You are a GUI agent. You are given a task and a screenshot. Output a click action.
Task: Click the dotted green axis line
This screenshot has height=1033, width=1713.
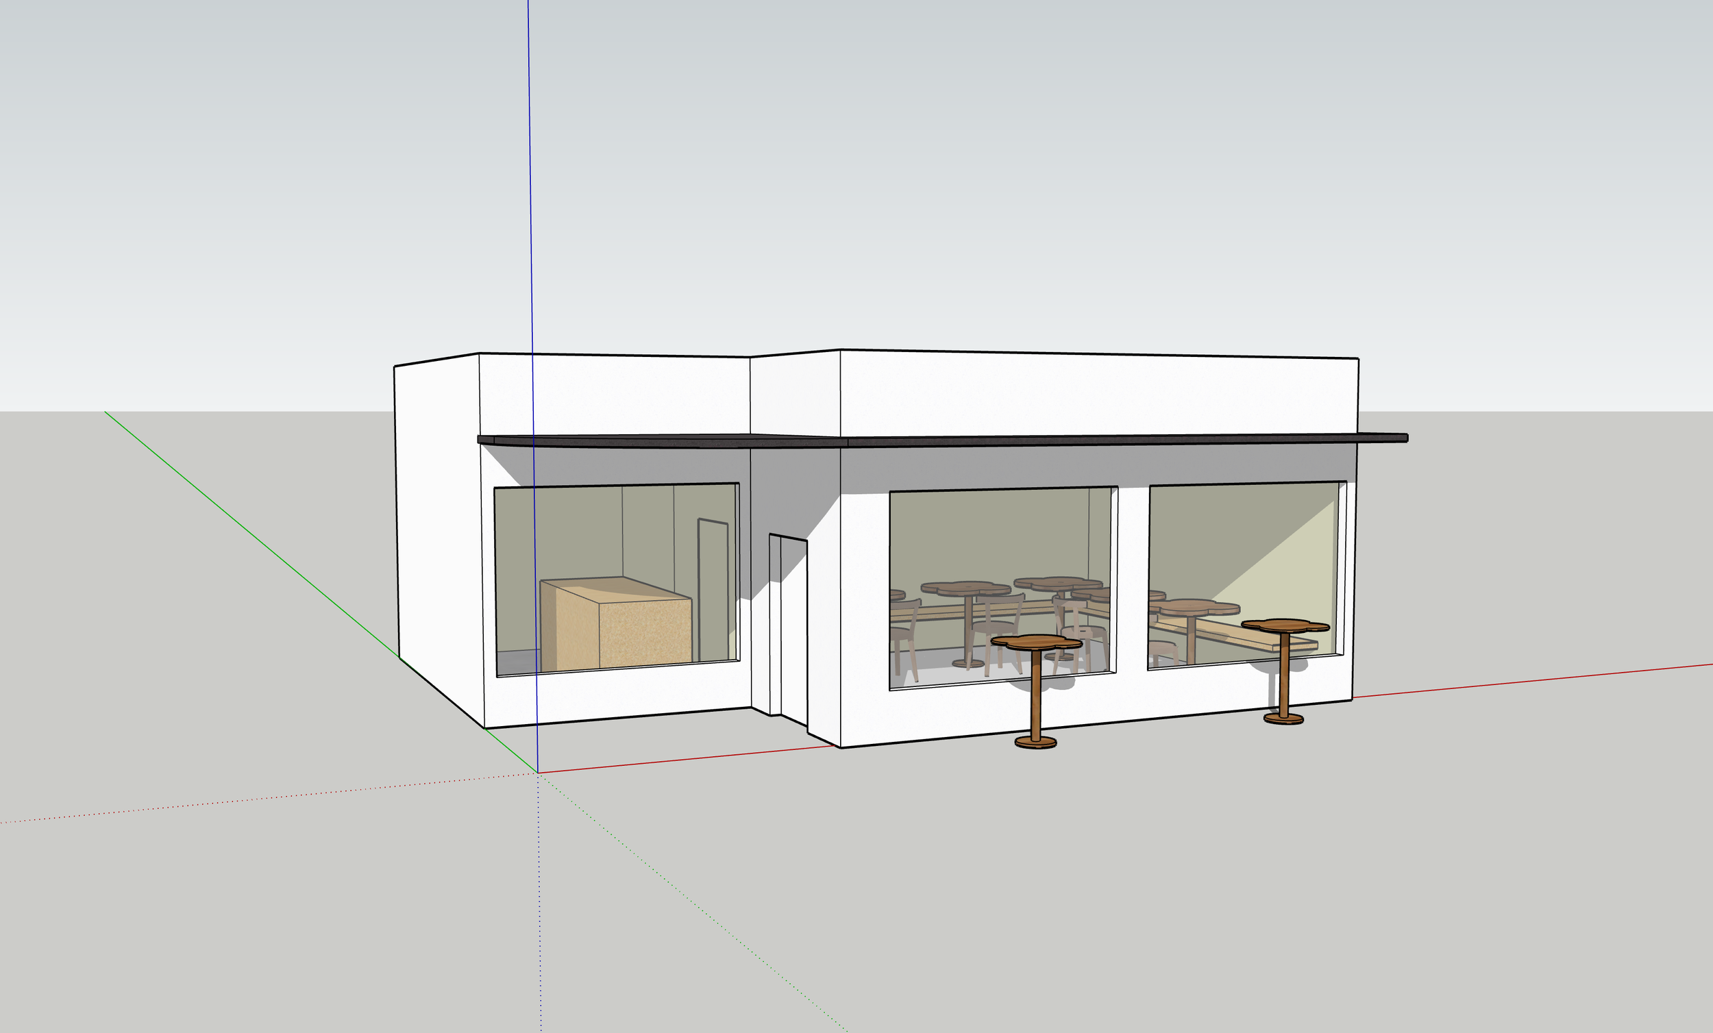click(695, 905)
